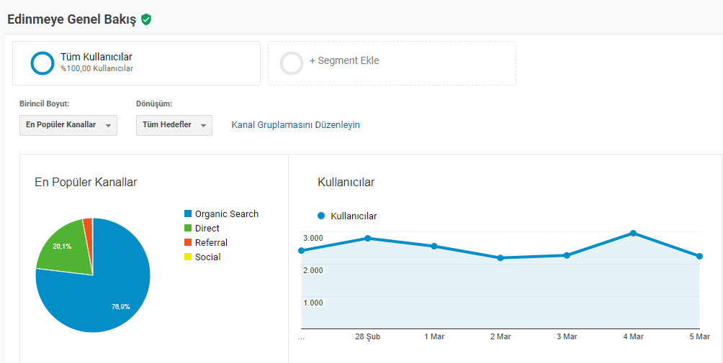Click the 2 Mar data point
723x363 pixels.
point(500,258)
